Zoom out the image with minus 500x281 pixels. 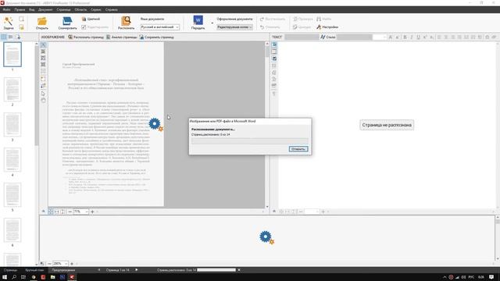click(70, 212)
